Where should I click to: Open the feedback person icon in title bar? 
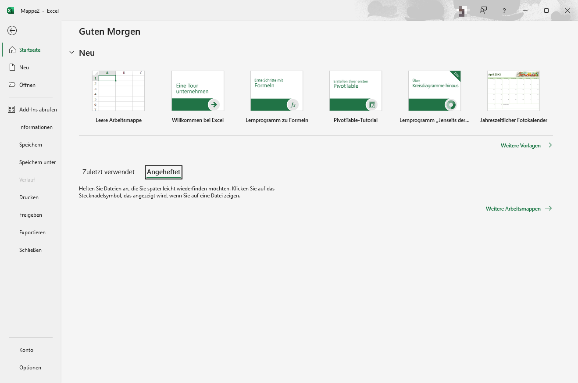[x=483, y=11]
